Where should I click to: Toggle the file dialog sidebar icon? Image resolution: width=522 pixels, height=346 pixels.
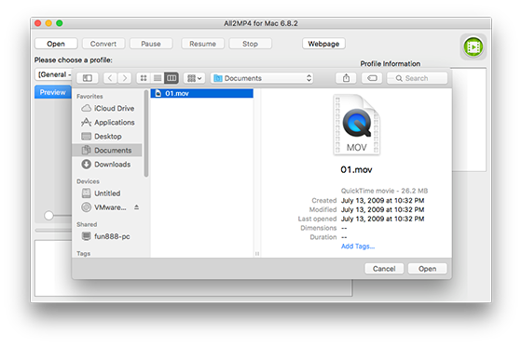(88, 78)
